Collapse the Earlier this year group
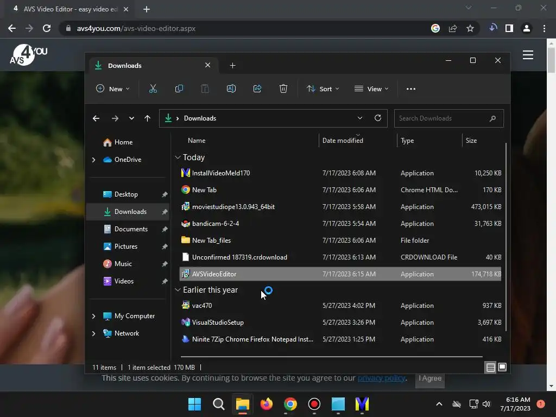This screenshot has width=556, height=417. pos(178,290)
